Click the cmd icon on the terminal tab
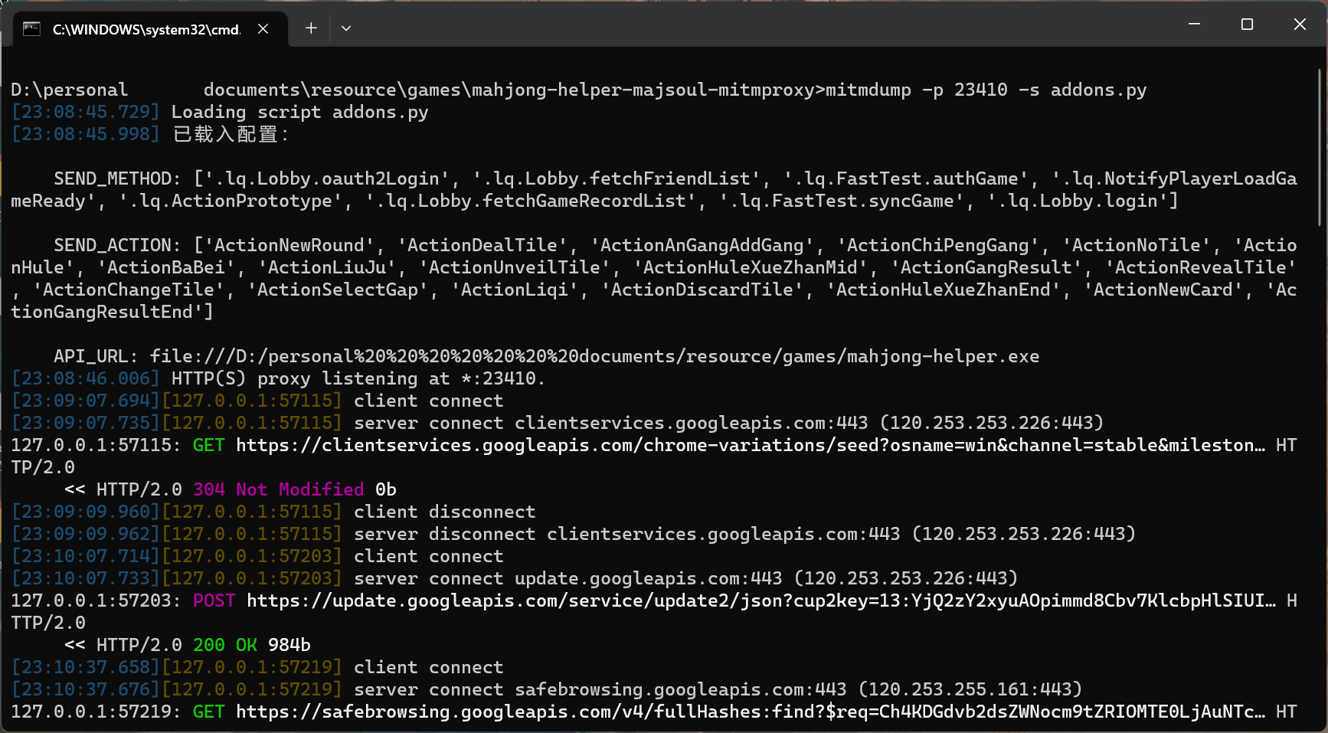 click(x=30, y=28)
